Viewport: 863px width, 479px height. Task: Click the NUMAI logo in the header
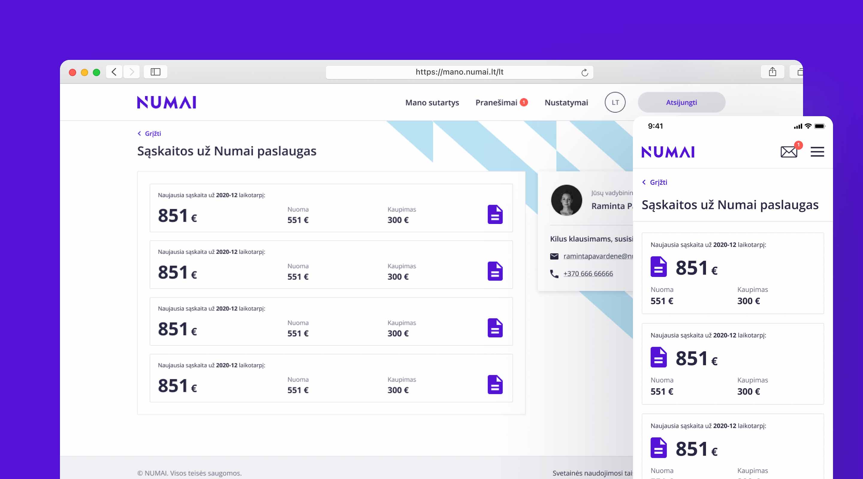167,102
